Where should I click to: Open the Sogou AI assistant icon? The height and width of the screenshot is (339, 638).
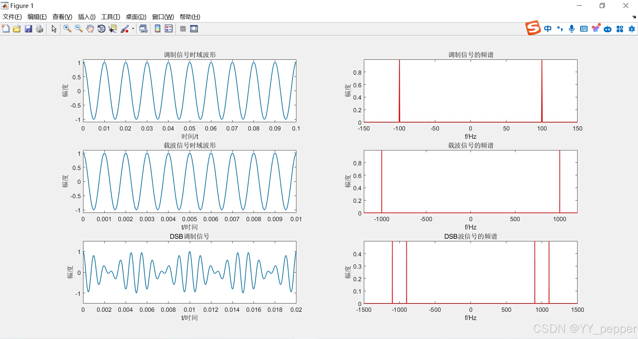632,29
